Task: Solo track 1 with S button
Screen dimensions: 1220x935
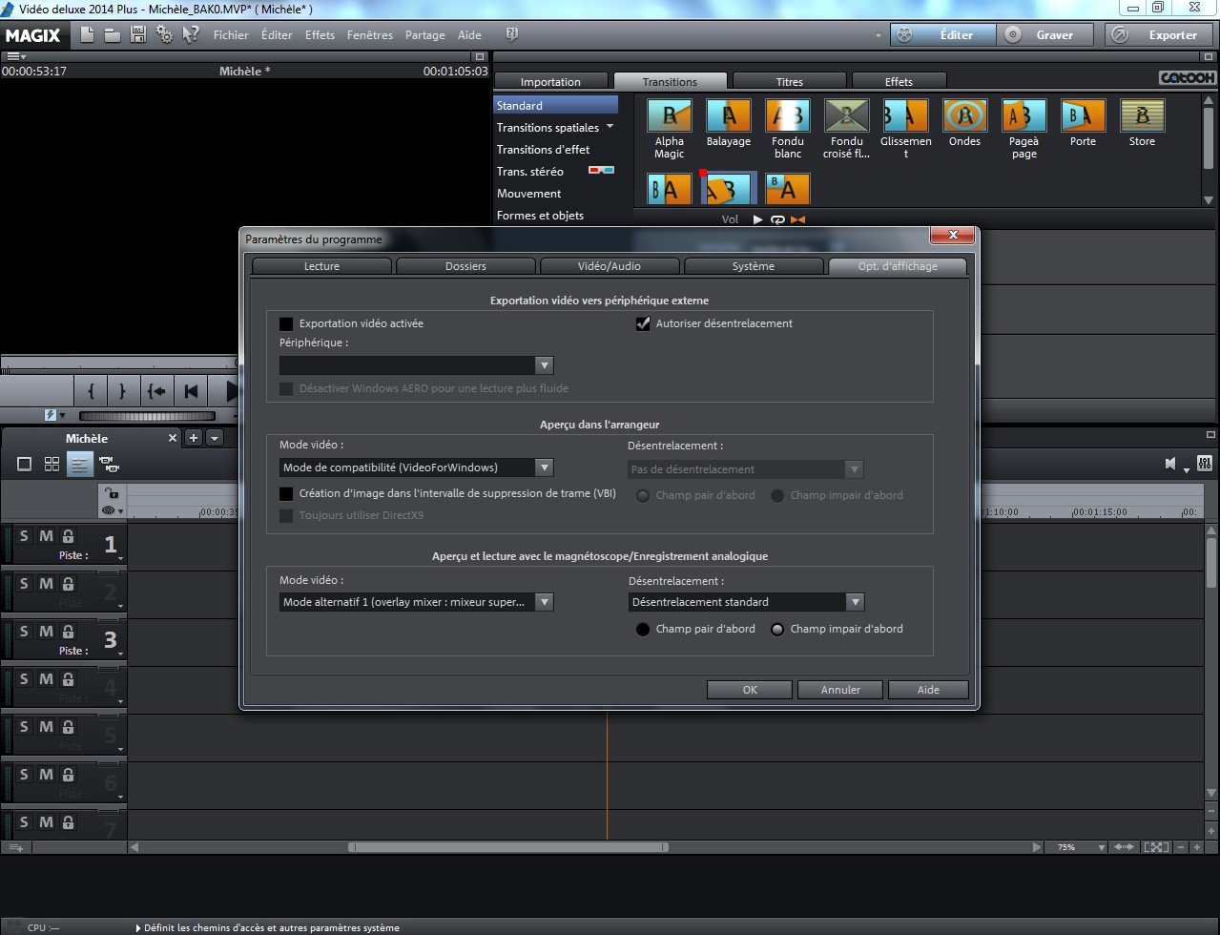Action: tap(24, 536)
